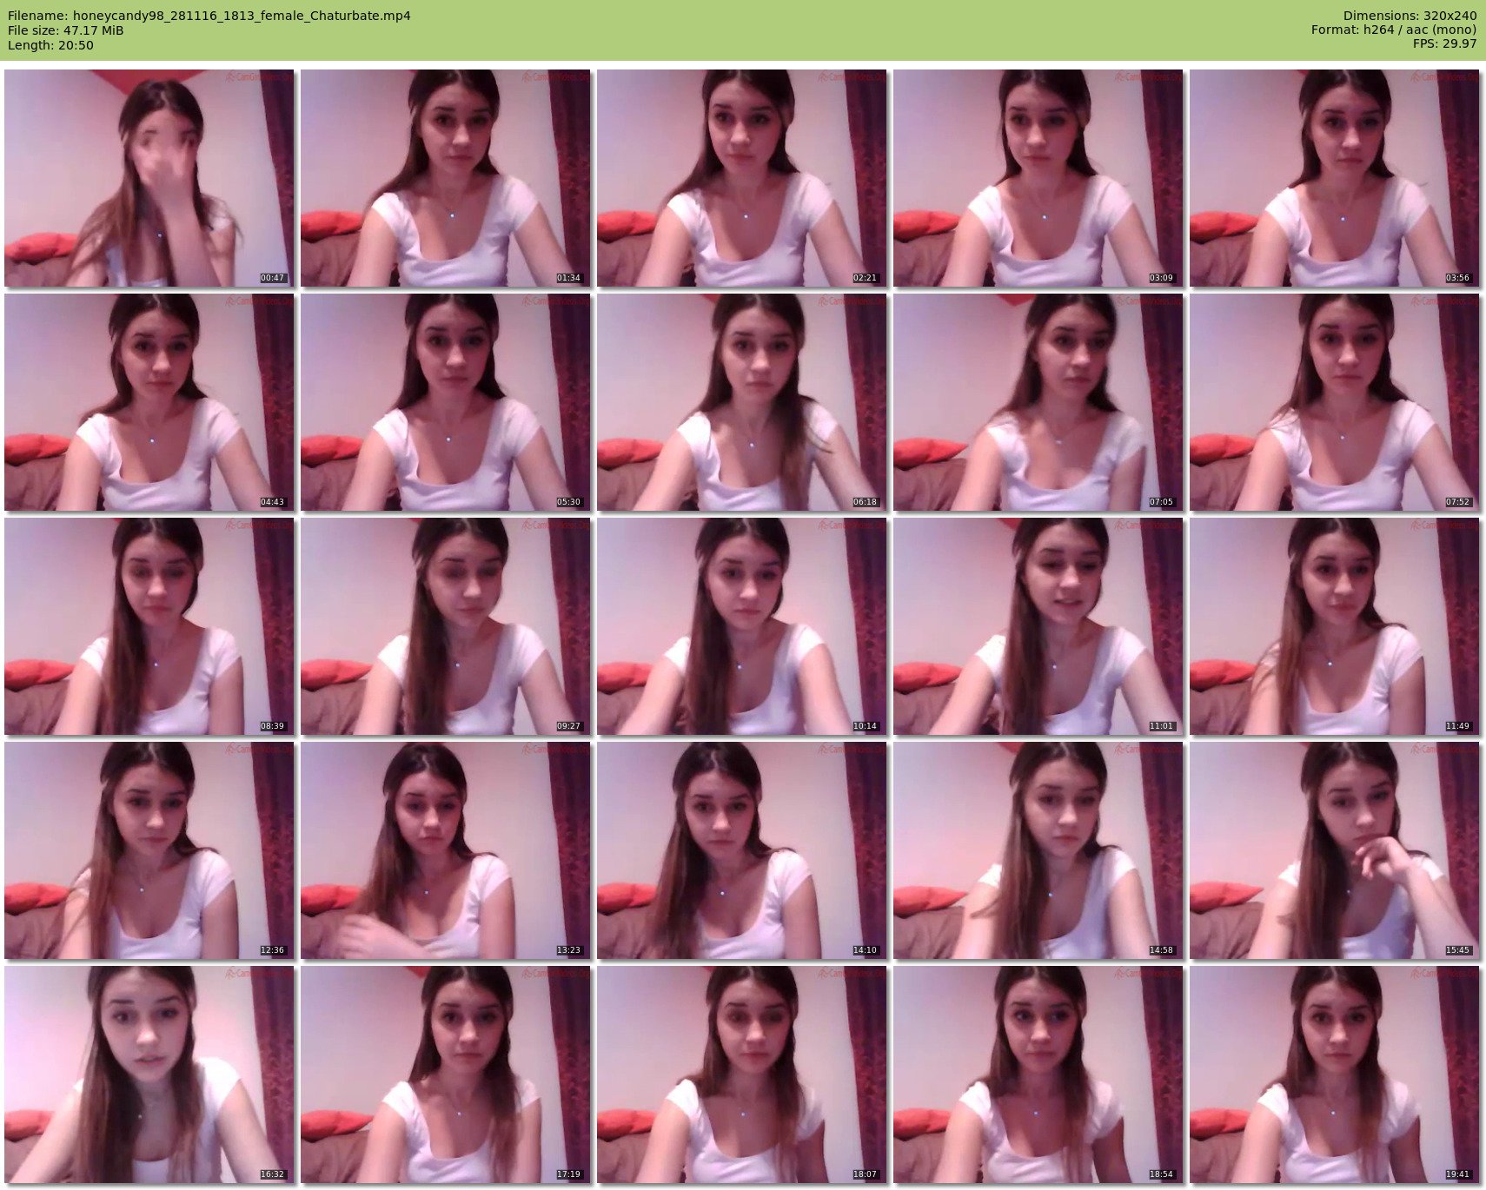Select the frame marked 08:39

(149, 626)
